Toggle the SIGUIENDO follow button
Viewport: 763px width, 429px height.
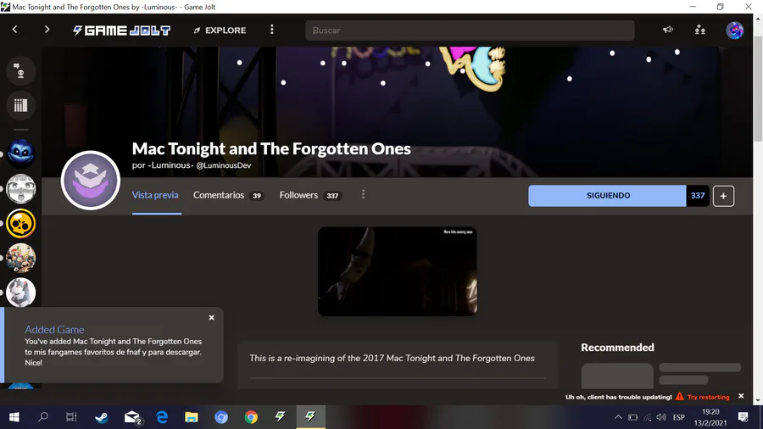tap(607, 196)
